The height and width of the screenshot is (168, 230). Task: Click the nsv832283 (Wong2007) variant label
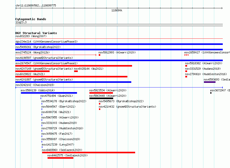(x=31, y=36)
